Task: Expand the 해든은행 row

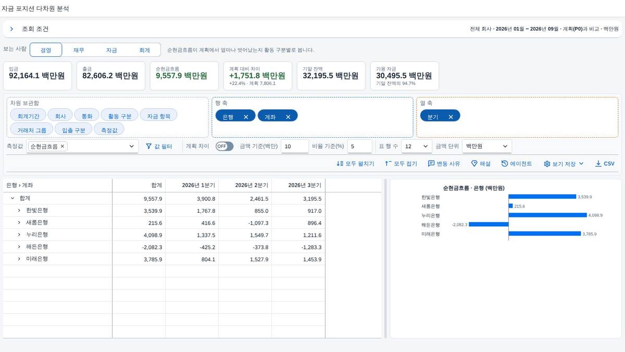Action: click(x=19, y=247)
